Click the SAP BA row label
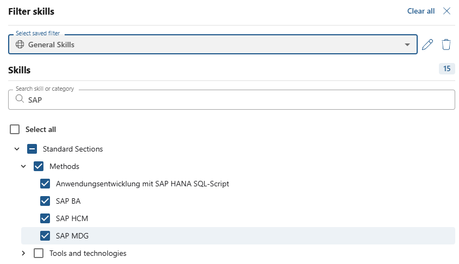 tap(68, 201)
